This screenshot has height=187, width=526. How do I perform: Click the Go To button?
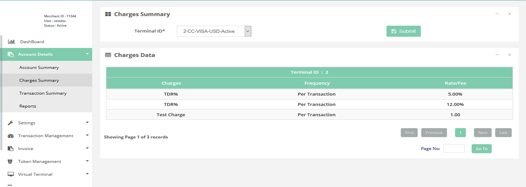pos(481,149)
